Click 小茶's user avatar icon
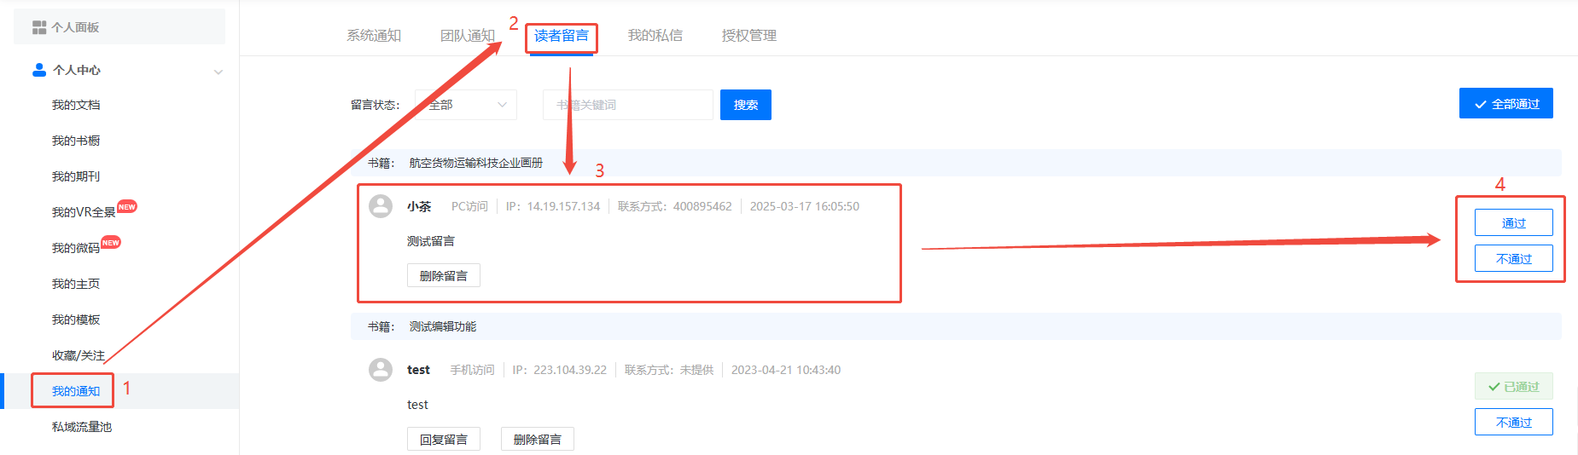This screenshot has height=455, width=1578. point(381,206)
